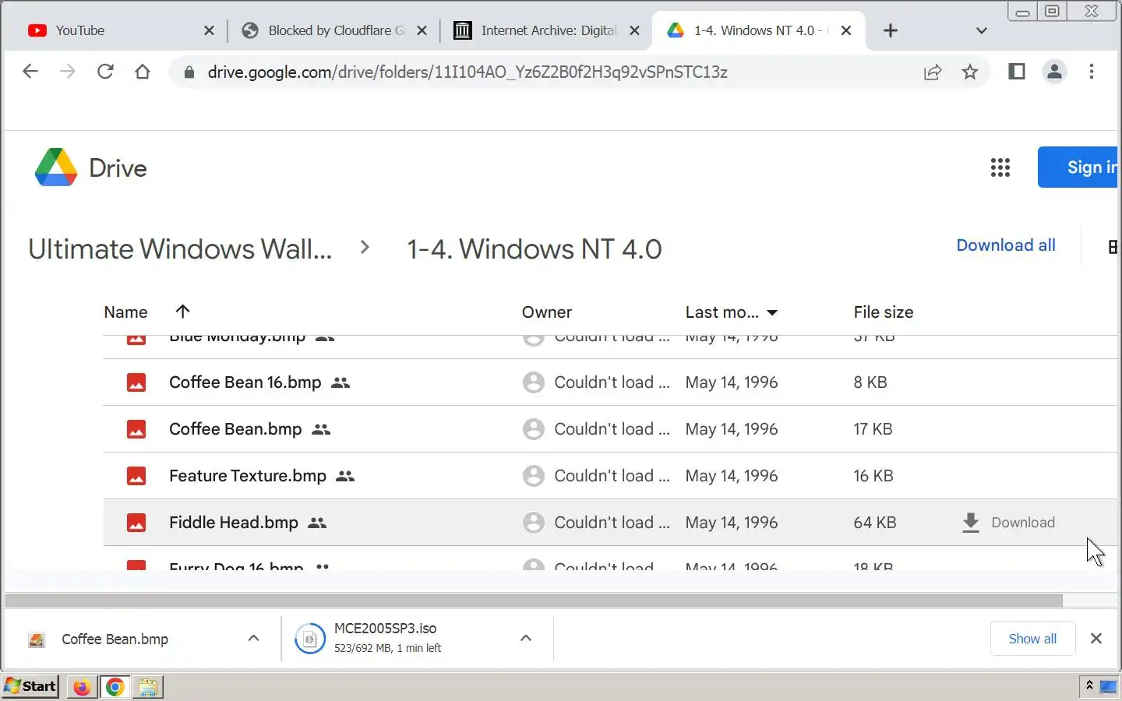
Task: Open the Google apps grid
Action: coord(1000,167)
